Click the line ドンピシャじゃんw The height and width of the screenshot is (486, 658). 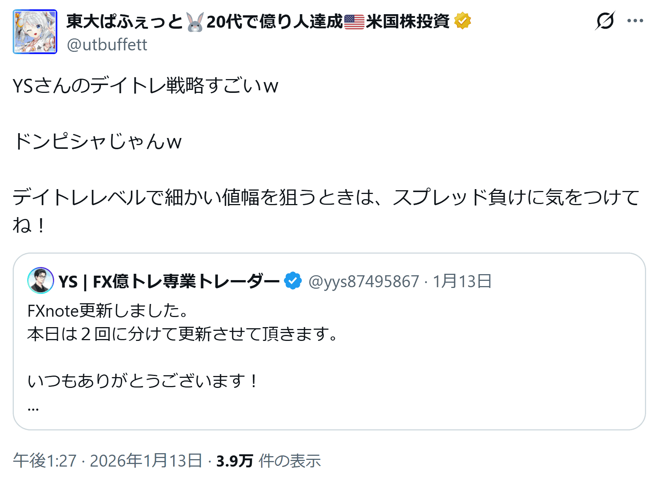pos(98,142)
